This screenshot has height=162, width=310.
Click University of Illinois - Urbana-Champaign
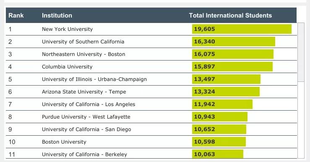(x=94, y=79)
